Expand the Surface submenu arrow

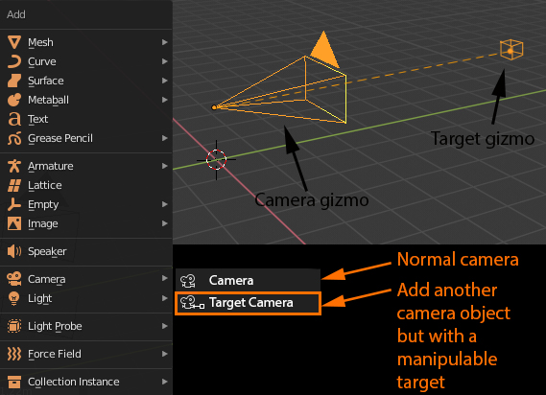click(x=165, y=81)
